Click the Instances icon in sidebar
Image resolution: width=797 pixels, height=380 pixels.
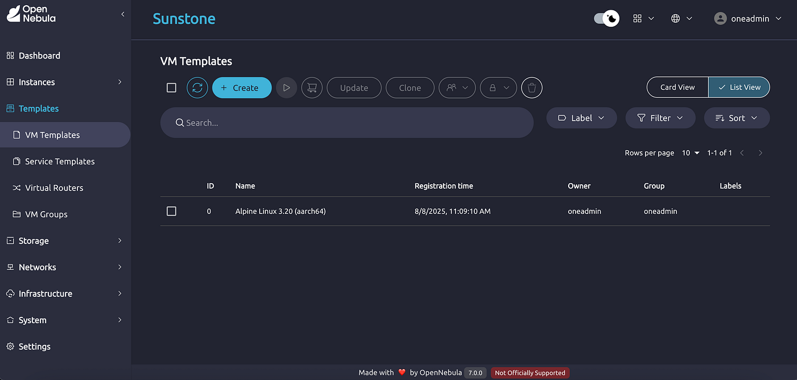click(10, 82)
